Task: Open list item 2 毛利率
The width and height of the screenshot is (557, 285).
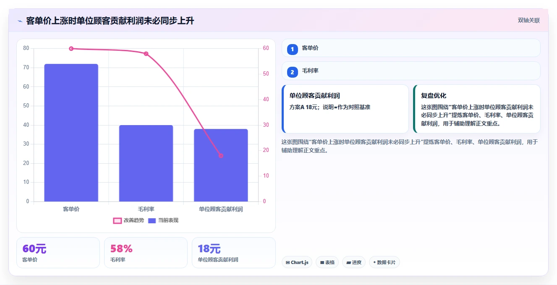Action: [411, 71]
